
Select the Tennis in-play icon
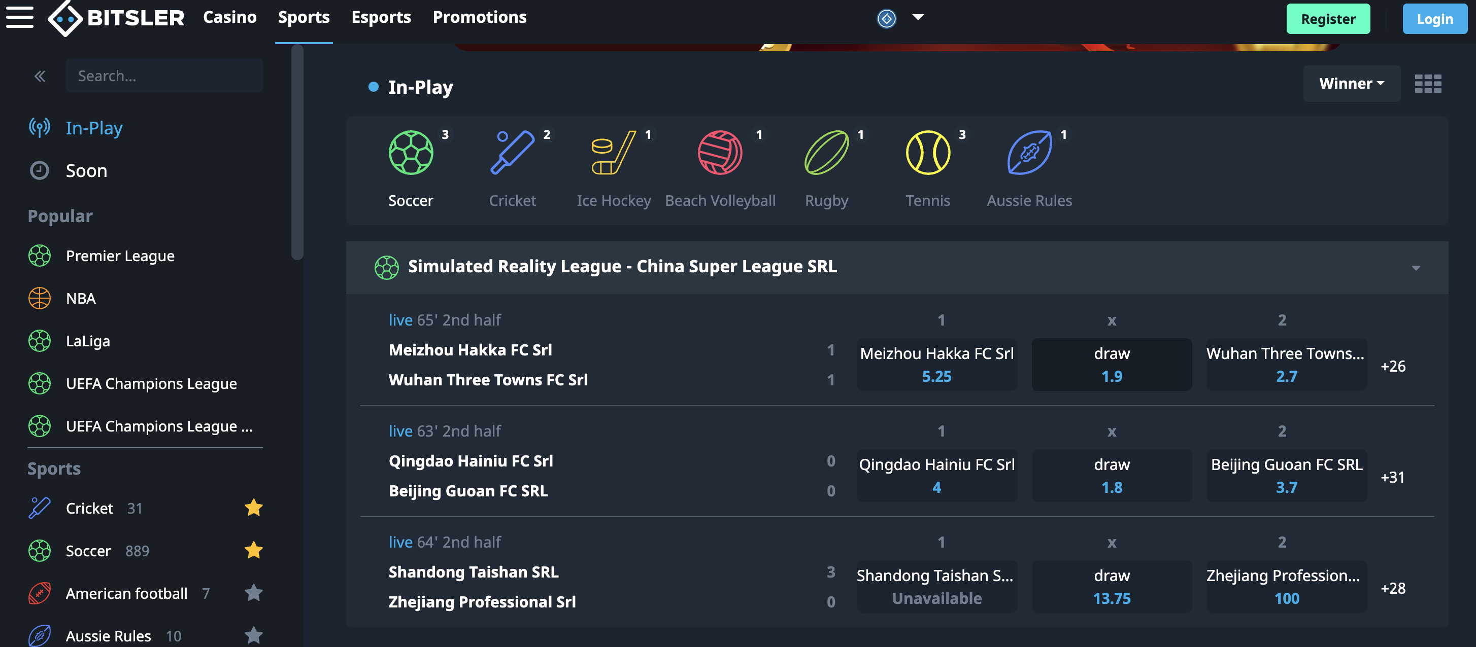[928, 153]
